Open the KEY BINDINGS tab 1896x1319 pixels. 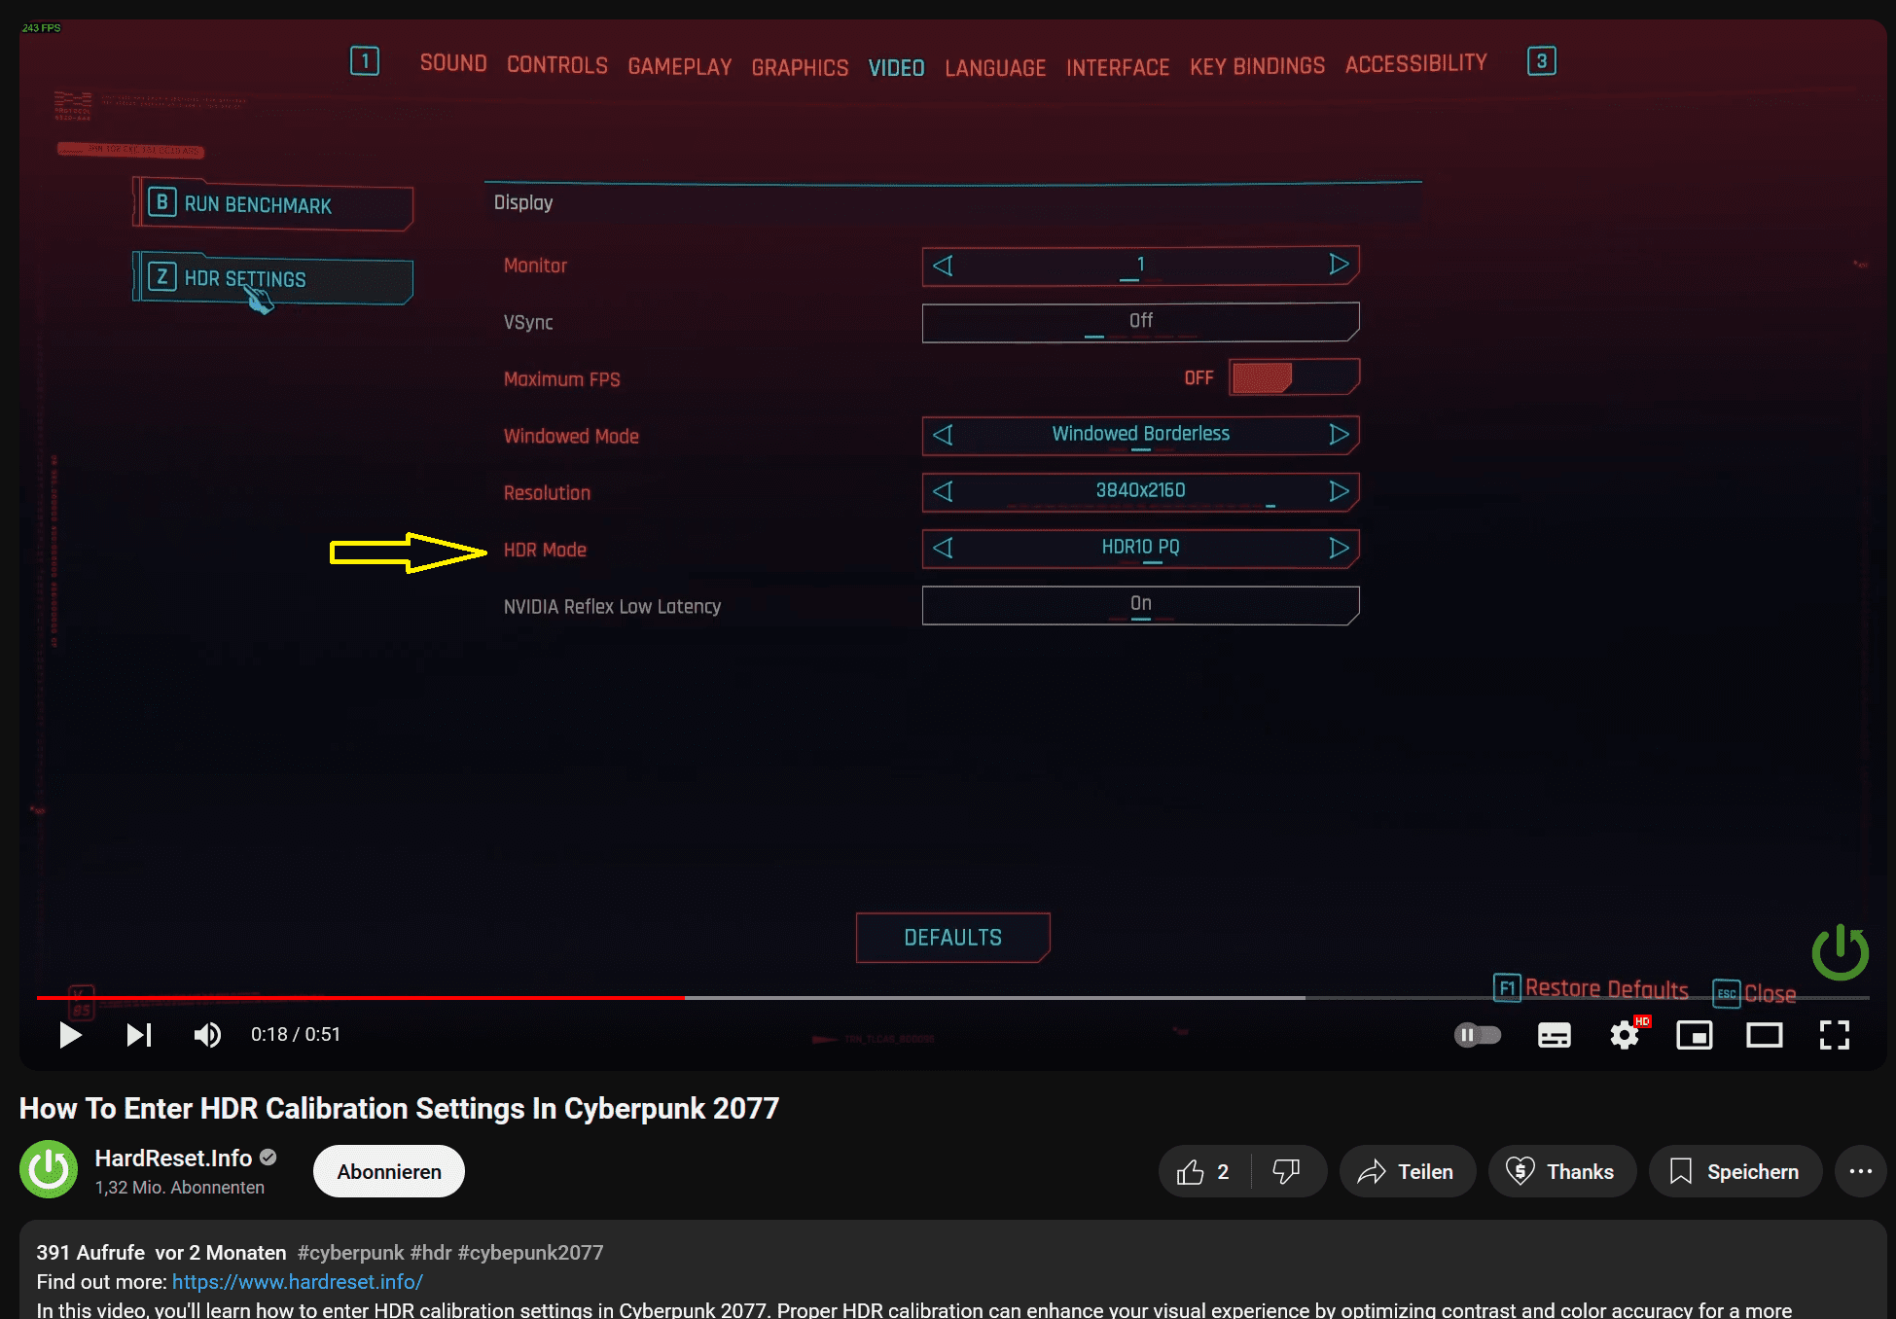pos(1257,66)
